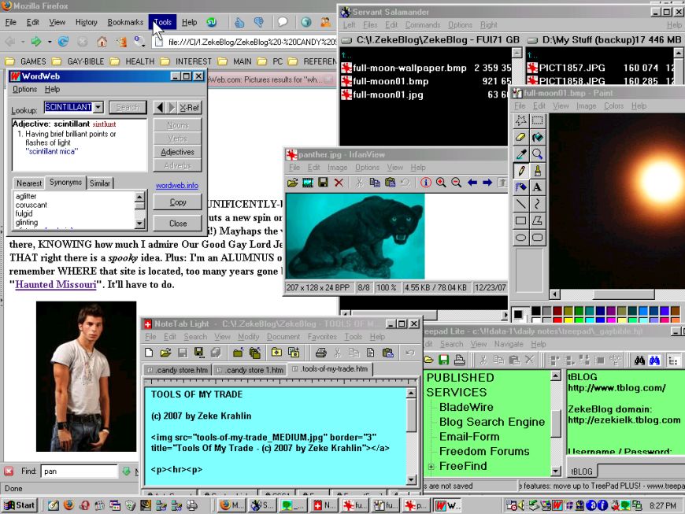Viewport: 685px width, 514px height.
Task: Click the Print icon in NoteTab Light
Action: click(320, 353)
